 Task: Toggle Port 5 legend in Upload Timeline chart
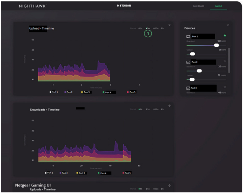[131, 92]
